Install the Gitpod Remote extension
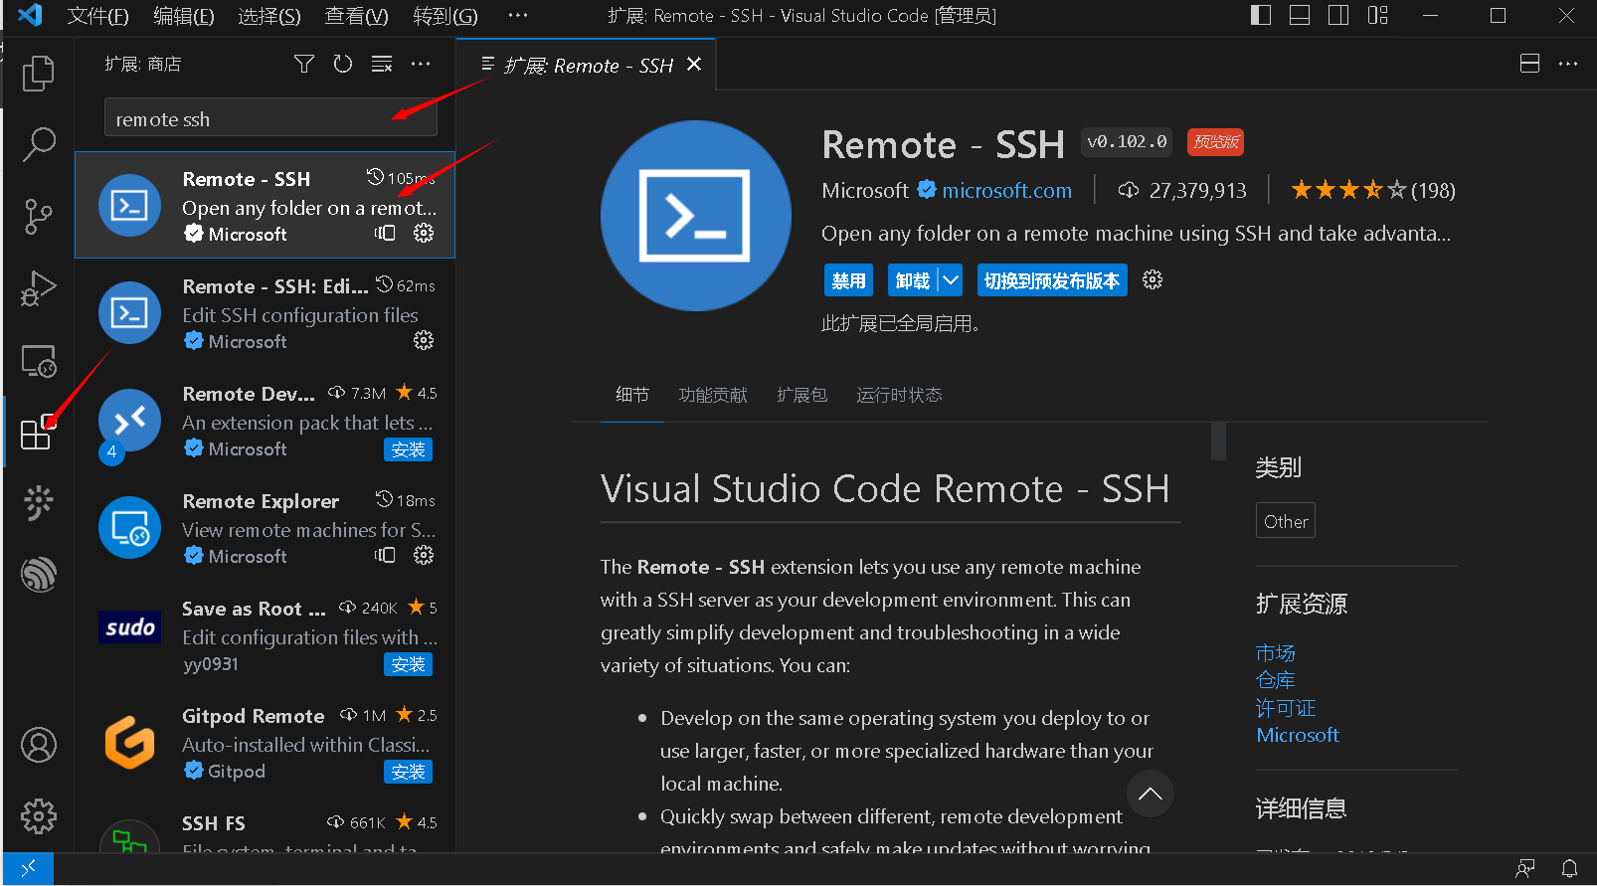 tap(408, 772)
